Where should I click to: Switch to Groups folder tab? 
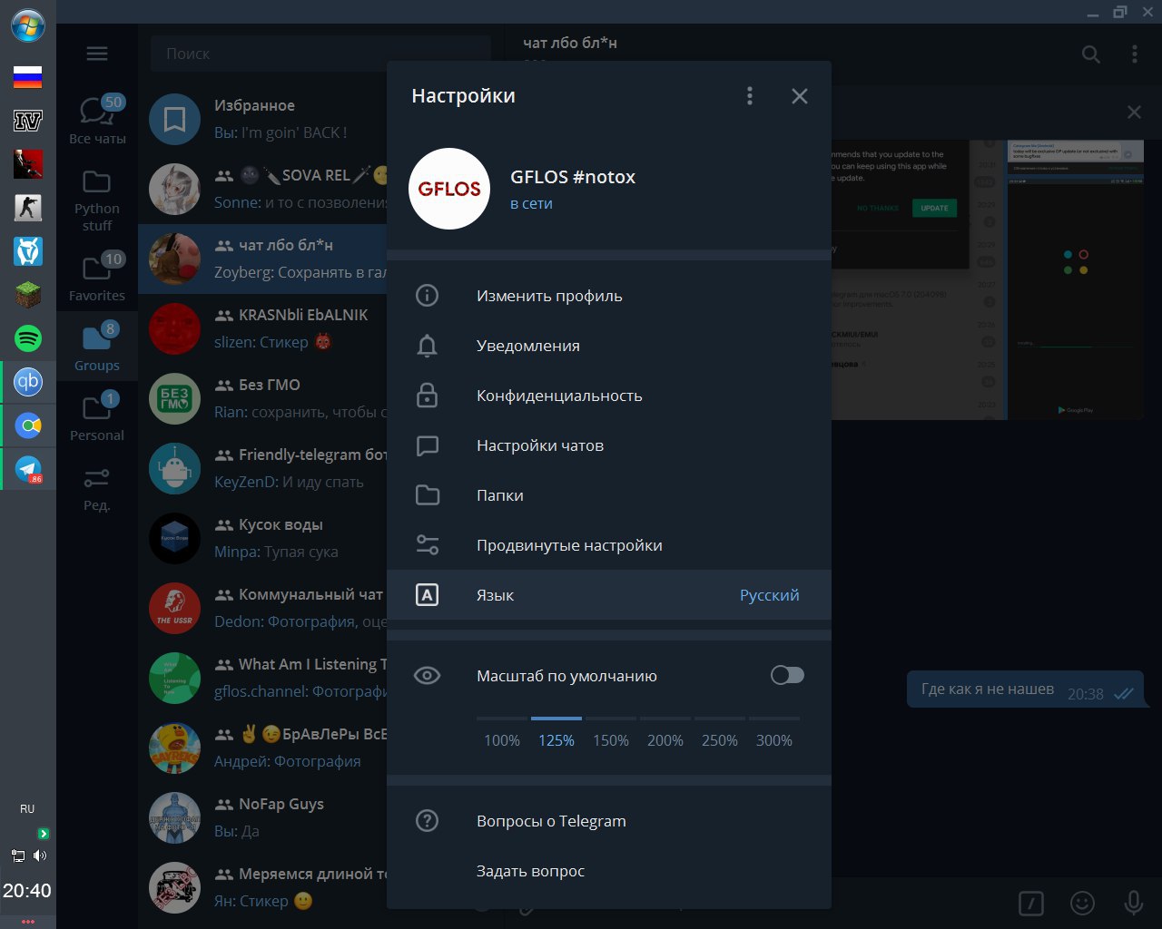[x=97, y=347]
